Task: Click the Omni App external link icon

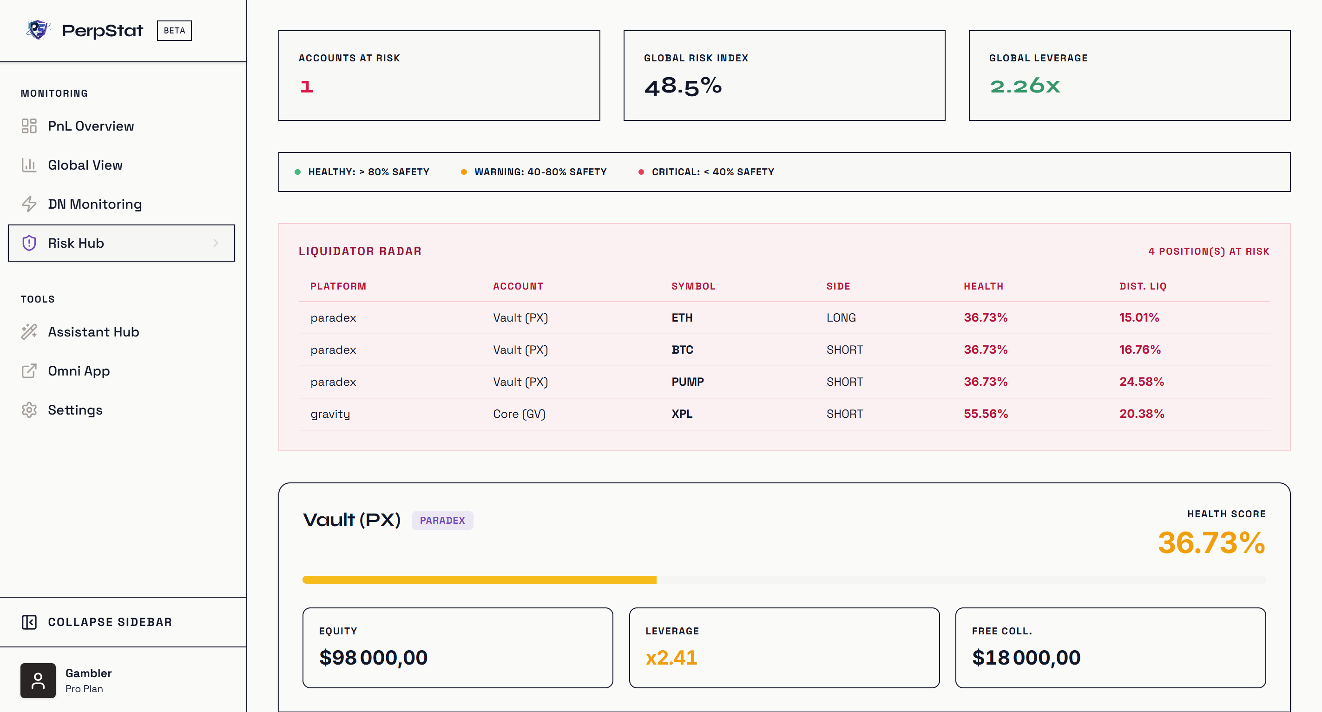Action: [29, 370]
